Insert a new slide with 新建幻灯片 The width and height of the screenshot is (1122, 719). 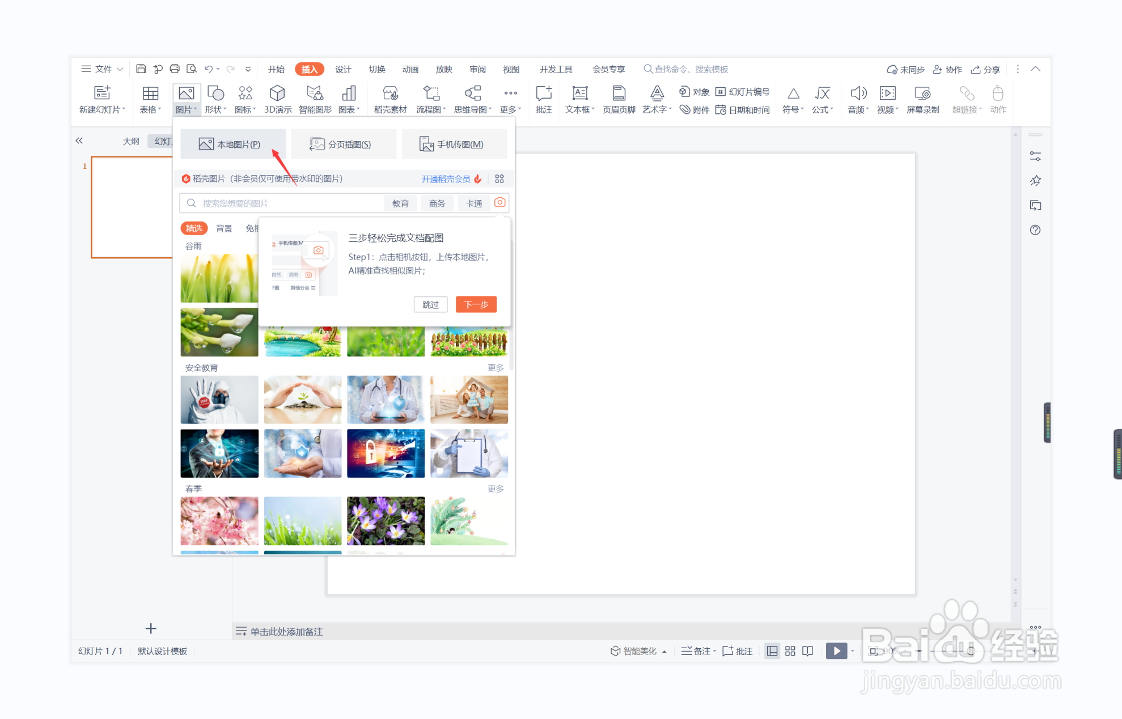point(102,99)
